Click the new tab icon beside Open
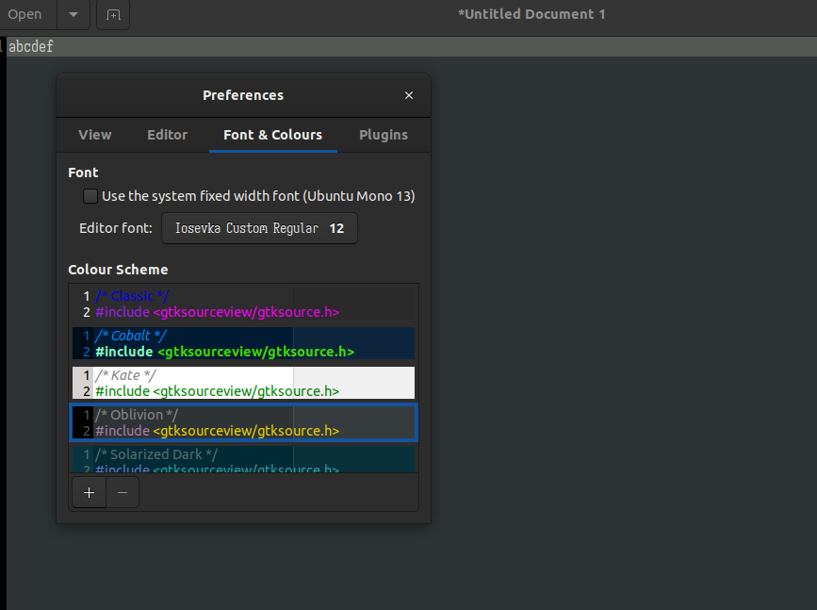This screenshot has width=817, height=610. (113, 14)
